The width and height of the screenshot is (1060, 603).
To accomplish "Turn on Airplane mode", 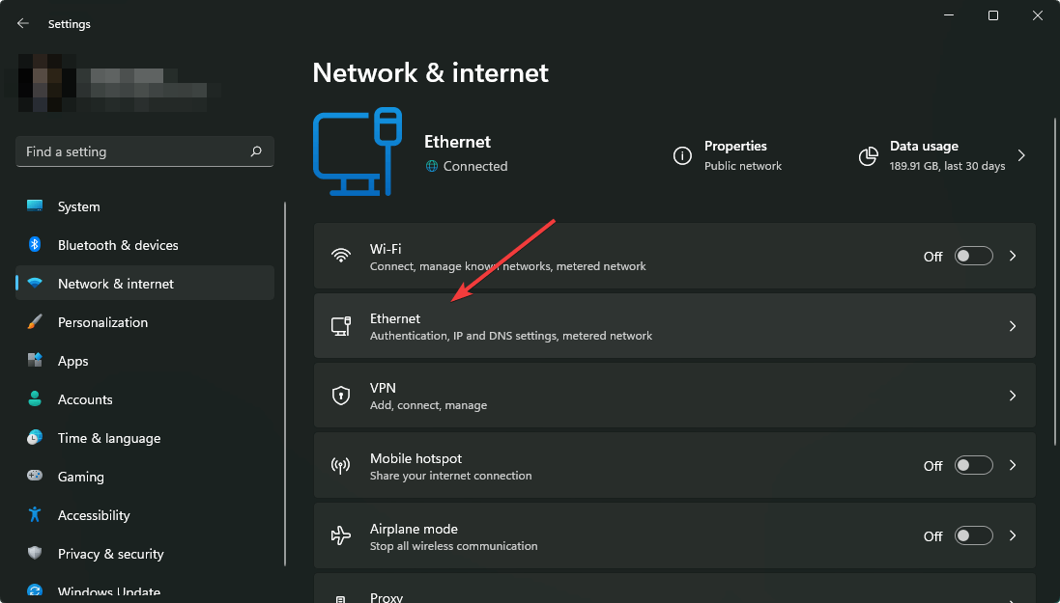I will point(973,534).
